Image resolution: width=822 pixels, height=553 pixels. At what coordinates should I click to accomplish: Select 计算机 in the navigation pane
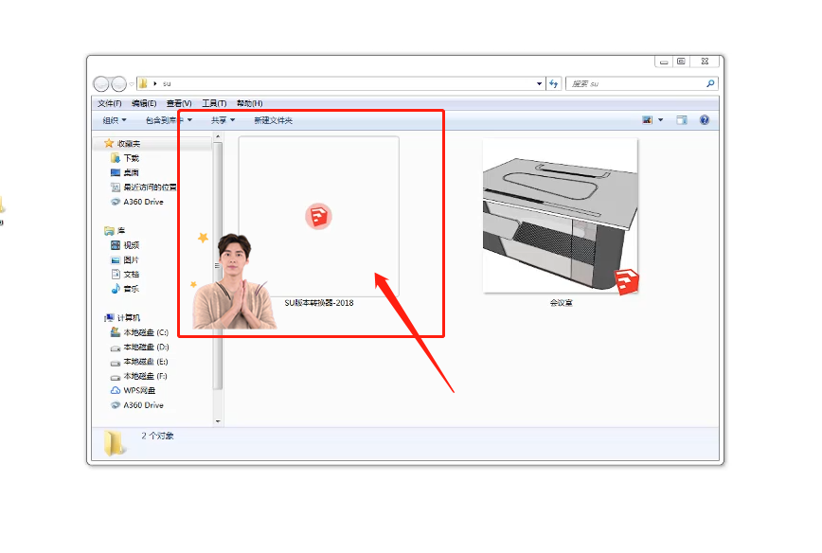129,317
